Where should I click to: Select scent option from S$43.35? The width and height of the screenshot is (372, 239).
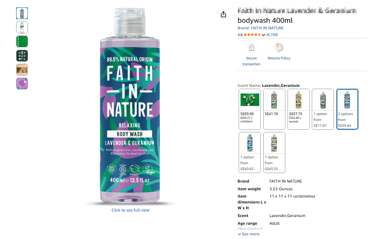274,152
